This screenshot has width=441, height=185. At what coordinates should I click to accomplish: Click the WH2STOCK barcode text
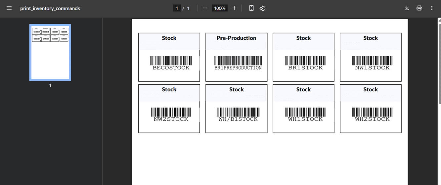[x=373, y=119]
